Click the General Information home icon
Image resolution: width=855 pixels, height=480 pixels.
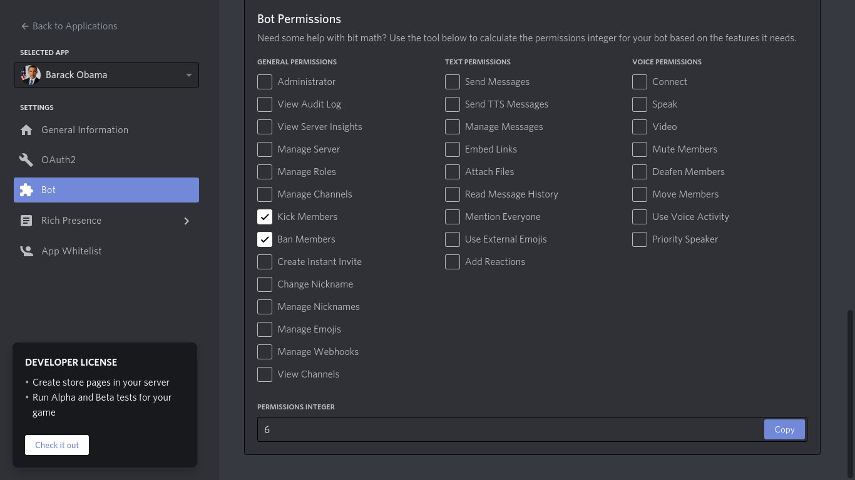click(26, 130)
